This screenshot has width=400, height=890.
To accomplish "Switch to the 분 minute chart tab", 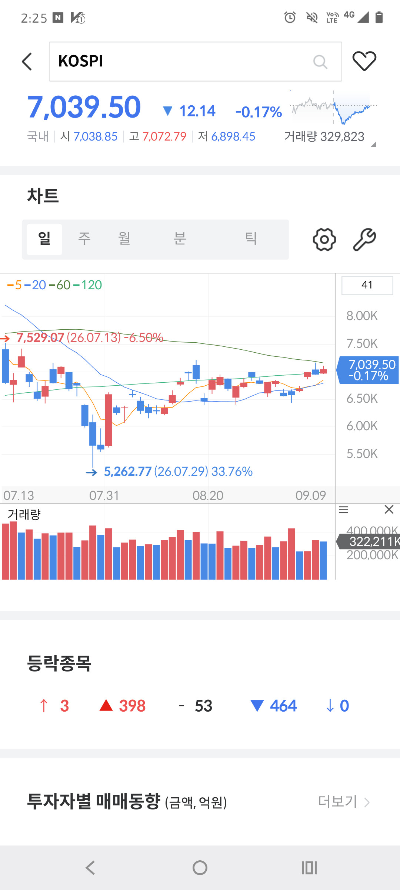I will [x=180, y=238].
